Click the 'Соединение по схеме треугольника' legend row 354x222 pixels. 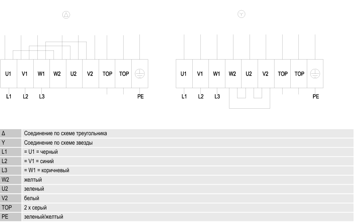pyautogui.click(x=65, y=134)
